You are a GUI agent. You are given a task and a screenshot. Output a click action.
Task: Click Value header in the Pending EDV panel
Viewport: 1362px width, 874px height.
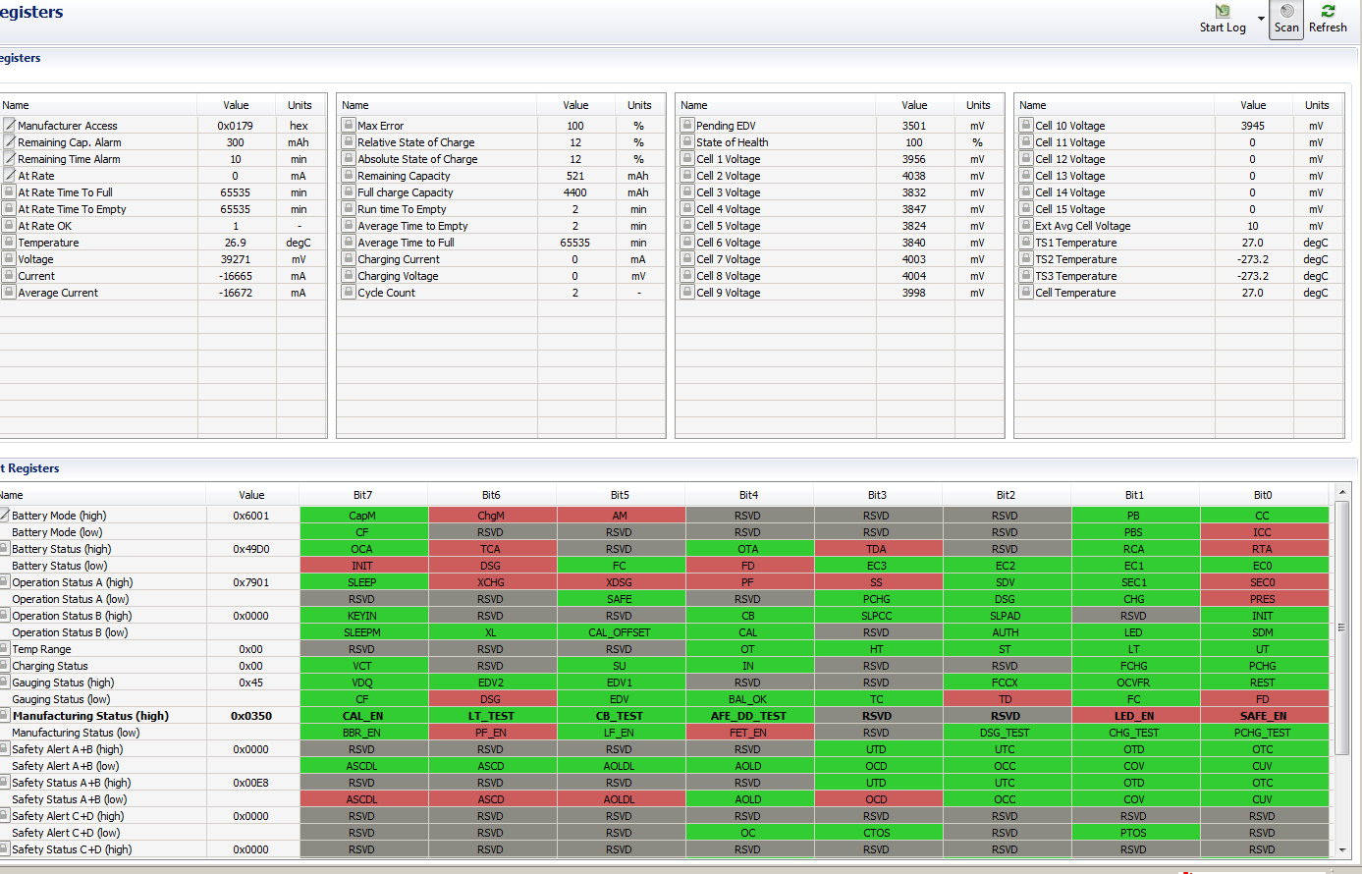point(915,105)
